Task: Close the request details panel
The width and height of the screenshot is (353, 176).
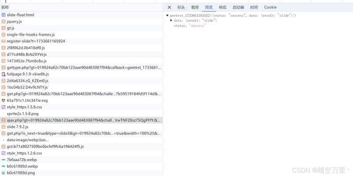Action: pyautogui.click(x=169, y=7)
